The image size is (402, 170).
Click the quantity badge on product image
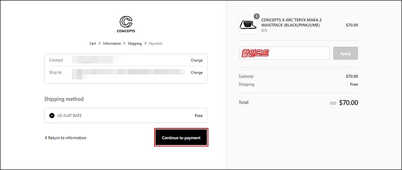click(x=257, y=17)
